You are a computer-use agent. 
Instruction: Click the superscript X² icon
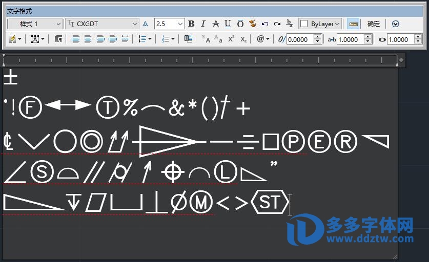tap(231, 39)
